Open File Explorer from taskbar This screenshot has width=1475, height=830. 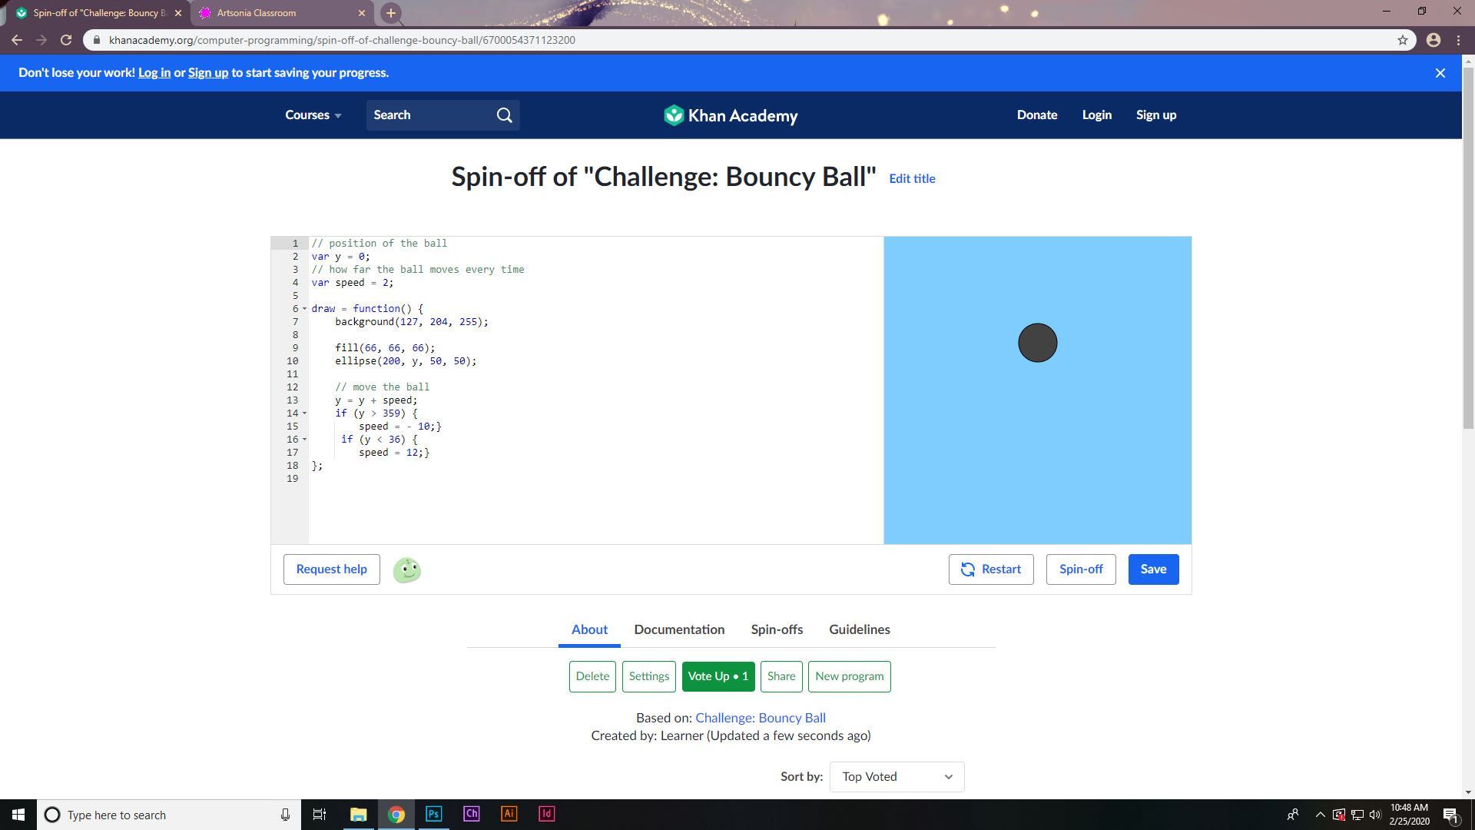[x=358, y=814]
